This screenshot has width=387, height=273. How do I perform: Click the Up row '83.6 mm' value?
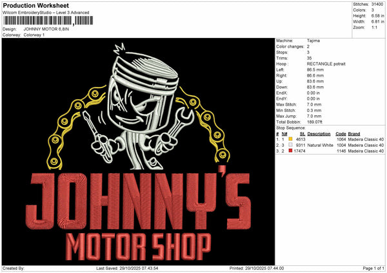point(315,81)
